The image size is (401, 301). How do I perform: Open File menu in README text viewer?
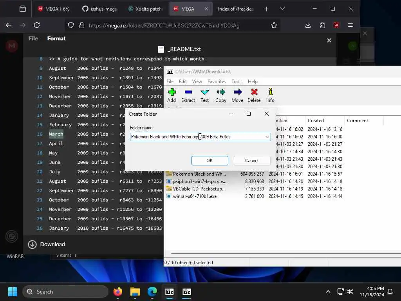(x=33, y=38)
